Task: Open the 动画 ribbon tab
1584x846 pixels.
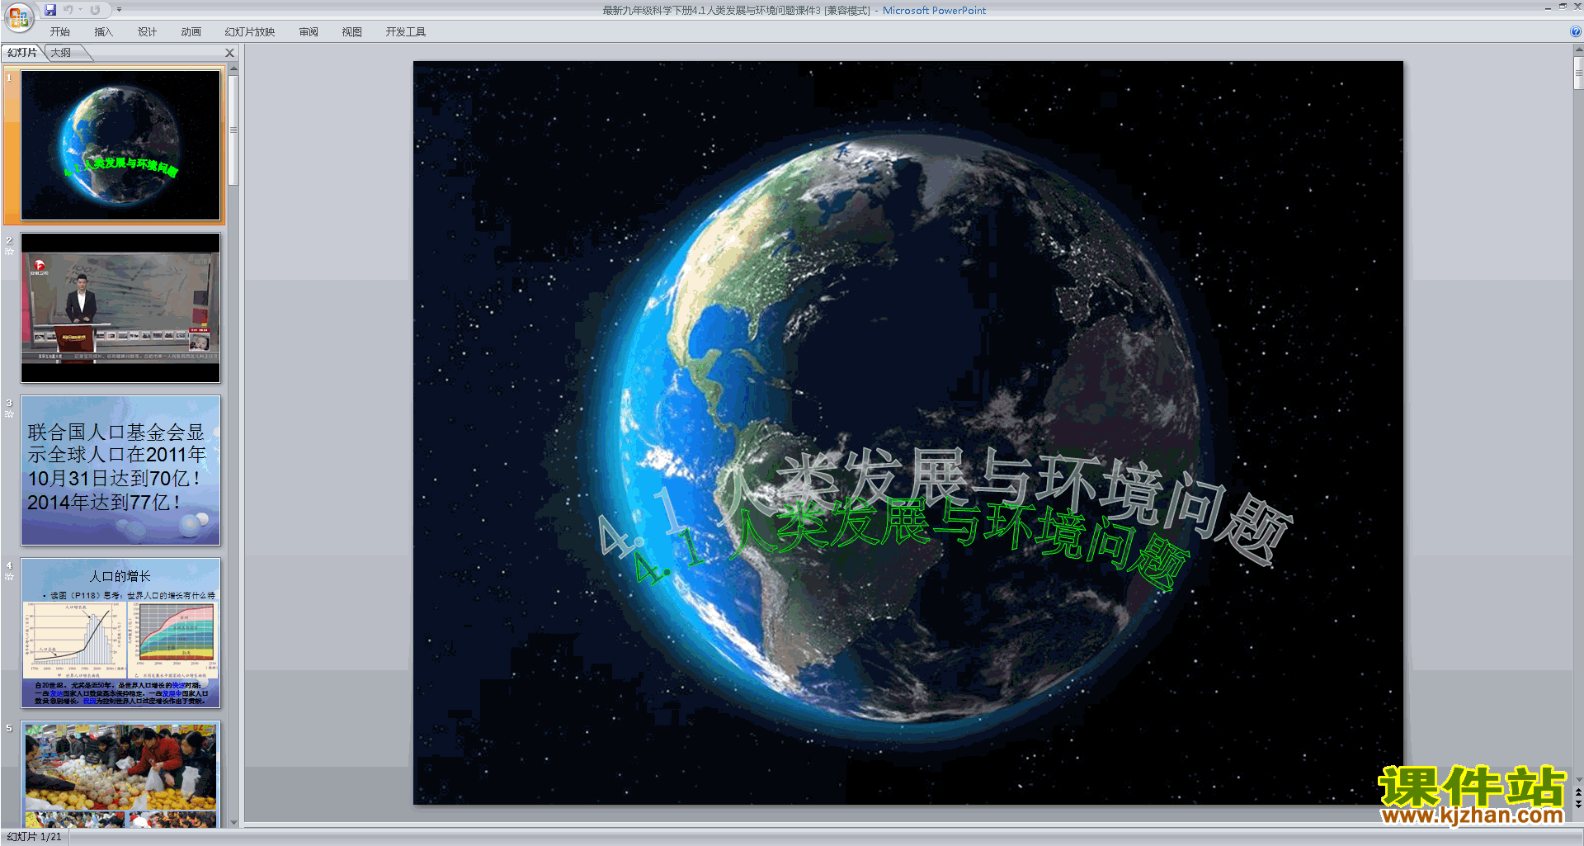Action: tap(191, 32)
